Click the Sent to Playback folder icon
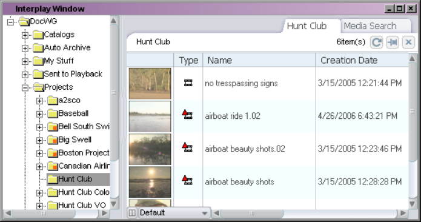This screenshot has height=222, width=421. point(38,75)
